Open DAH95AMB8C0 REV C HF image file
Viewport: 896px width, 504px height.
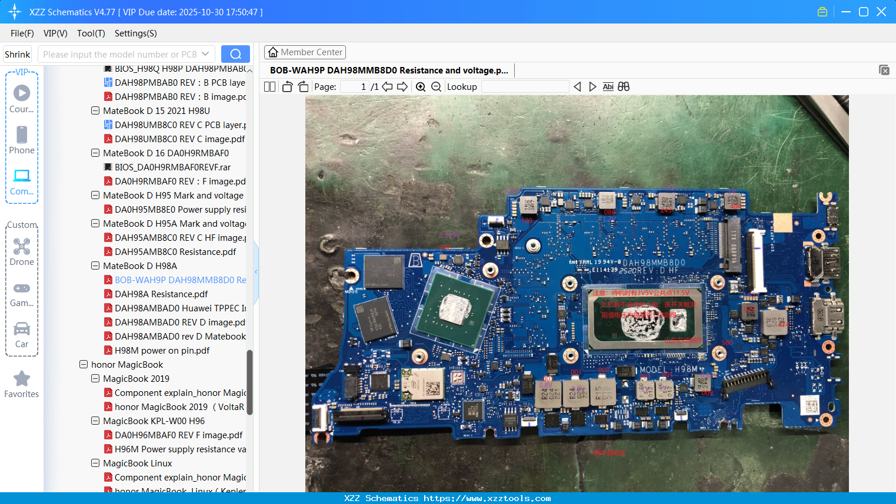click(x=175, y=237)
